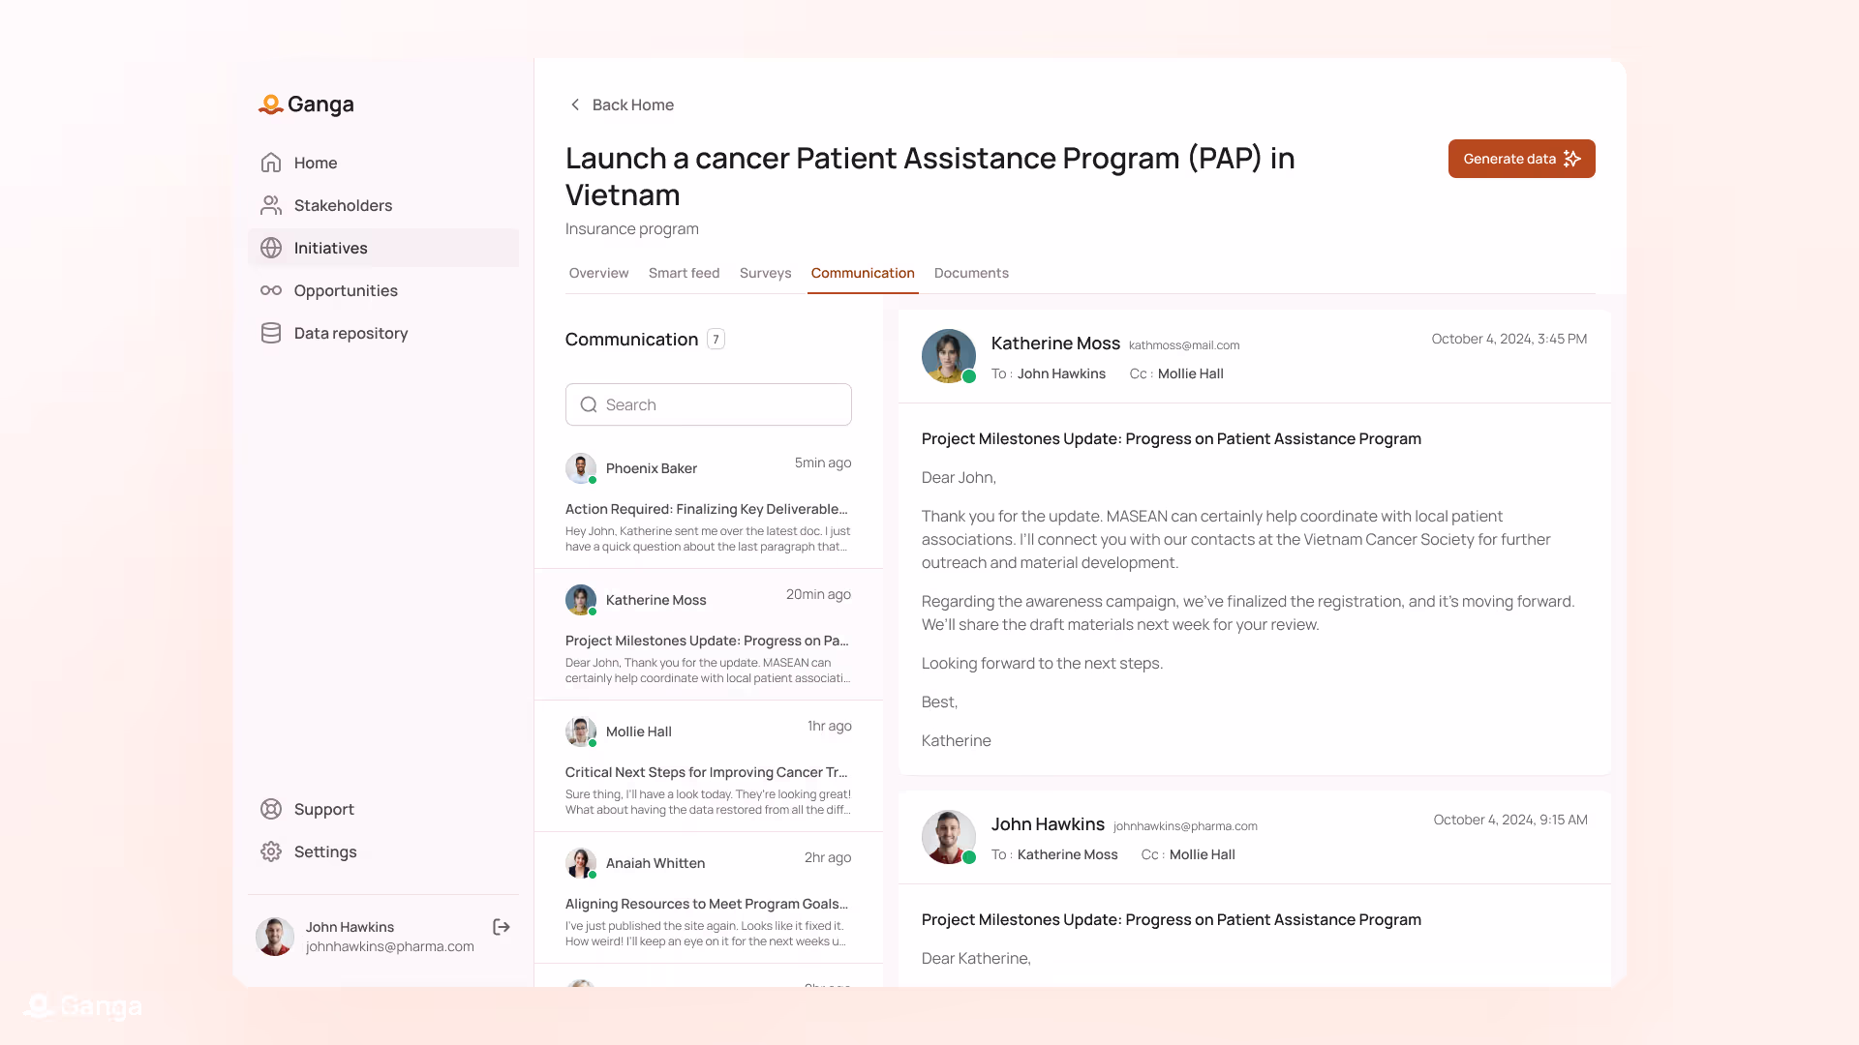Click Phoenix Baker's green status indicator

pos(592,479)
